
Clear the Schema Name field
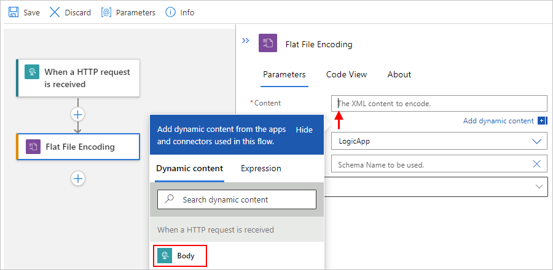(x=537, y=164)
